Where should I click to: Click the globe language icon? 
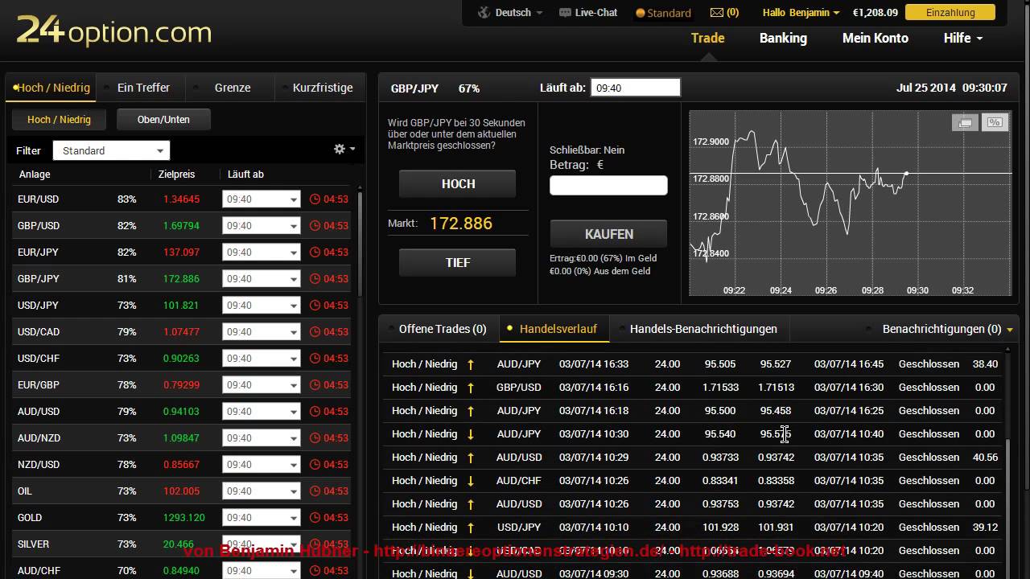coord(484,12)
